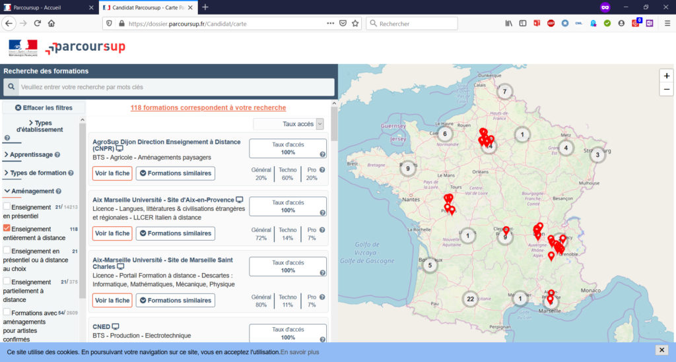Expand Types d'établissement filter
Screen dimensions: 676x362
pyautogui.click(x=40, y=126)
